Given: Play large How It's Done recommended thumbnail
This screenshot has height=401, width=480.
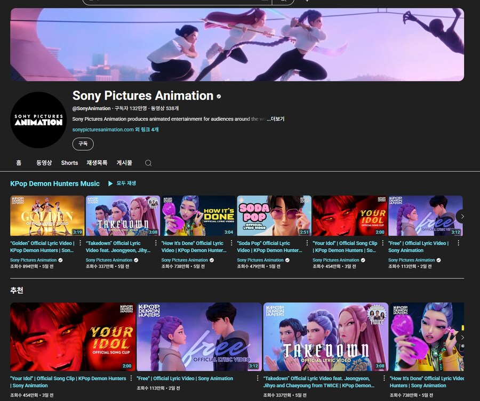Looking at the screenshot, I should [x=427, y=337].
